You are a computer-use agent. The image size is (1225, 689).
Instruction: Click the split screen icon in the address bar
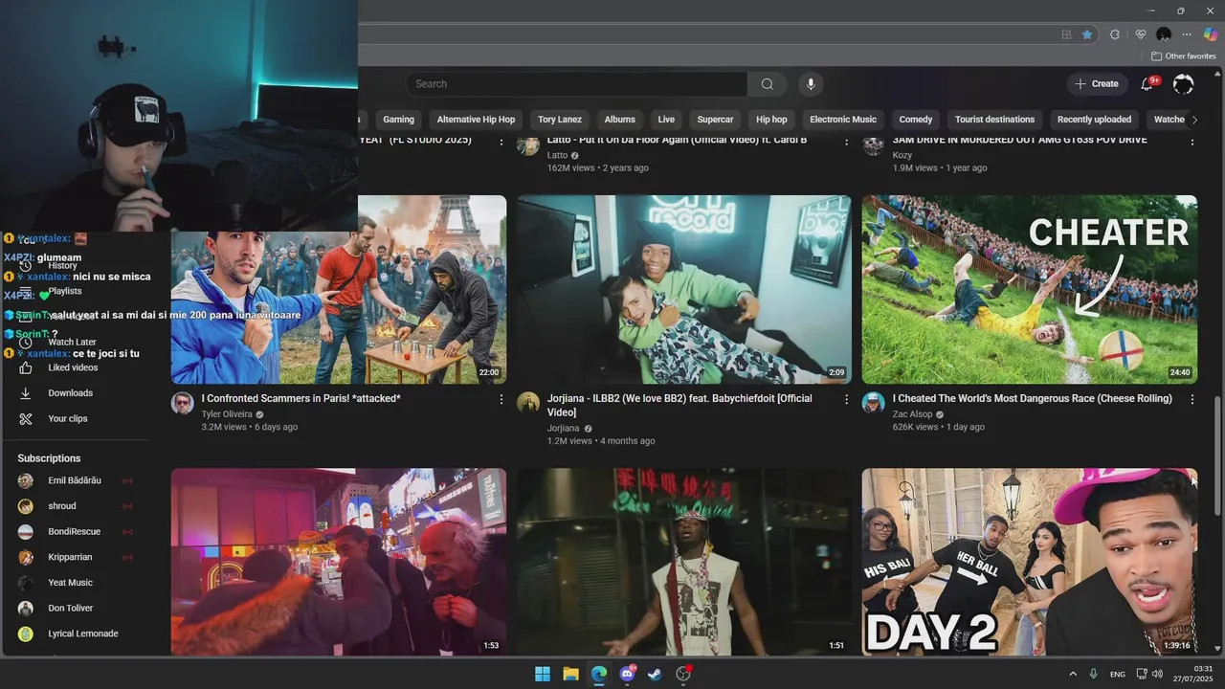1066,34
